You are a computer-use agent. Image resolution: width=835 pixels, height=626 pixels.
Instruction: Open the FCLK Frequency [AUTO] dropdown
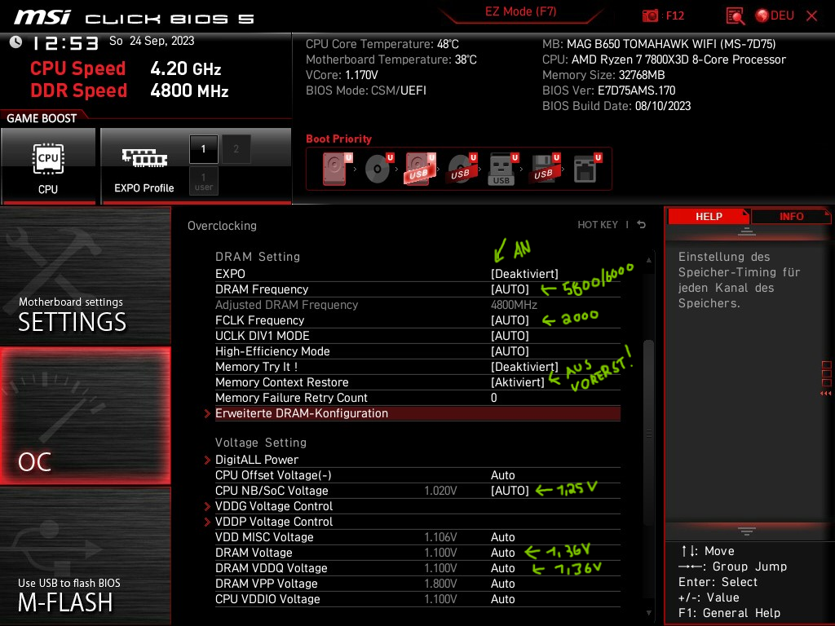510,320
